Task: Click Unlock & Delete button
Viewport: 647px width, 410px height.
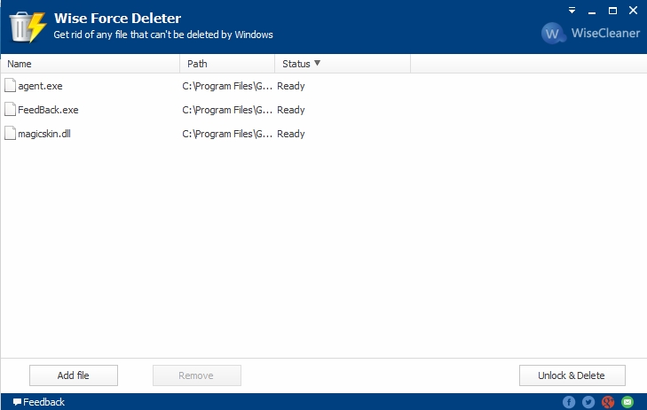Action: coord(572,375)
